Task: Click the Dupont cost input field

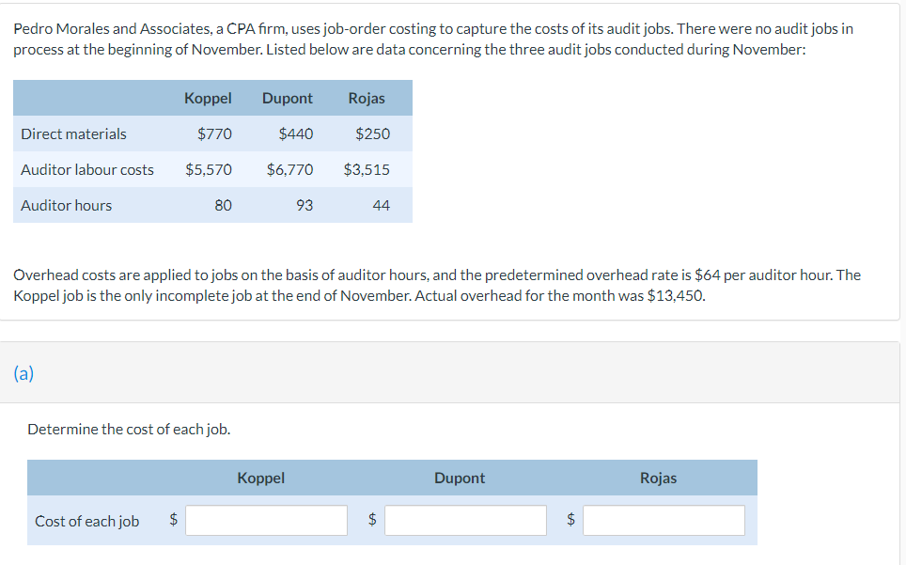Action: [x=465, y=520]
